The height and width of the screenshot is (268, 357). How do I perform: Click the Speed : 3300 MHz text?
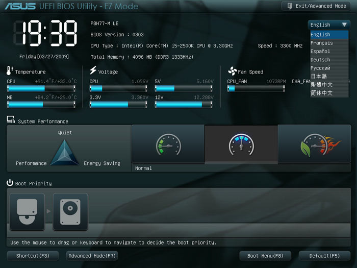(x=280, y=46)
